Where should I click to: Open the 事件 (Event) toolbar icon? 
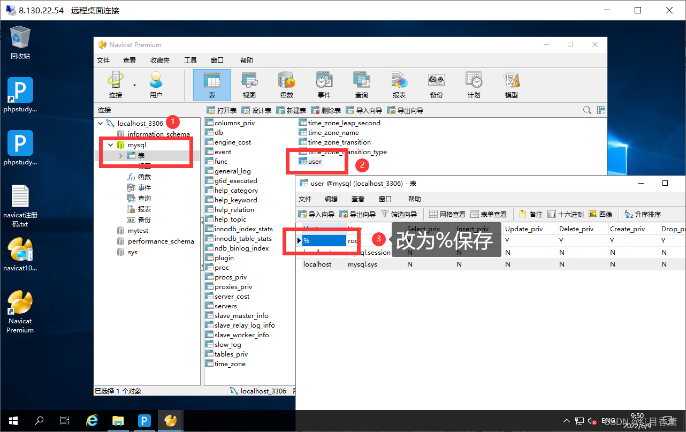[324, 85]
